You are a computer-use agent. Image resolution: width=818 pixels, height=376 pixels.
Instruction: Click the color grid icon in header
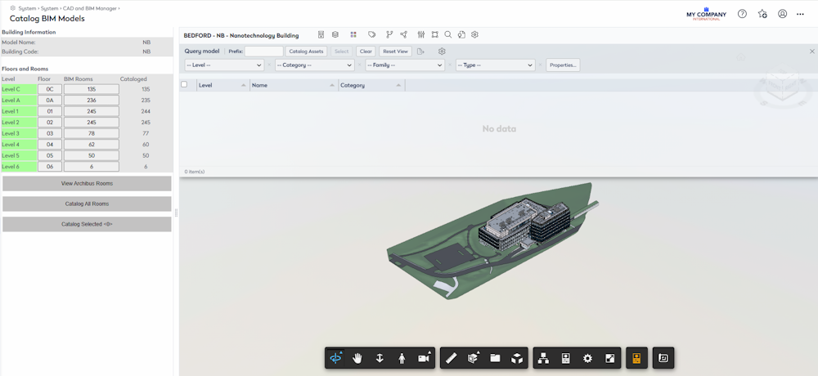353,35
